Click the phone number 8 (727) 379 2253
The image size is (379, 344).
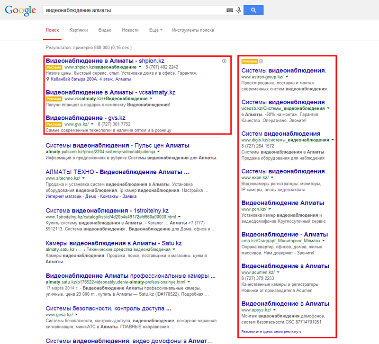pos(258,278)
